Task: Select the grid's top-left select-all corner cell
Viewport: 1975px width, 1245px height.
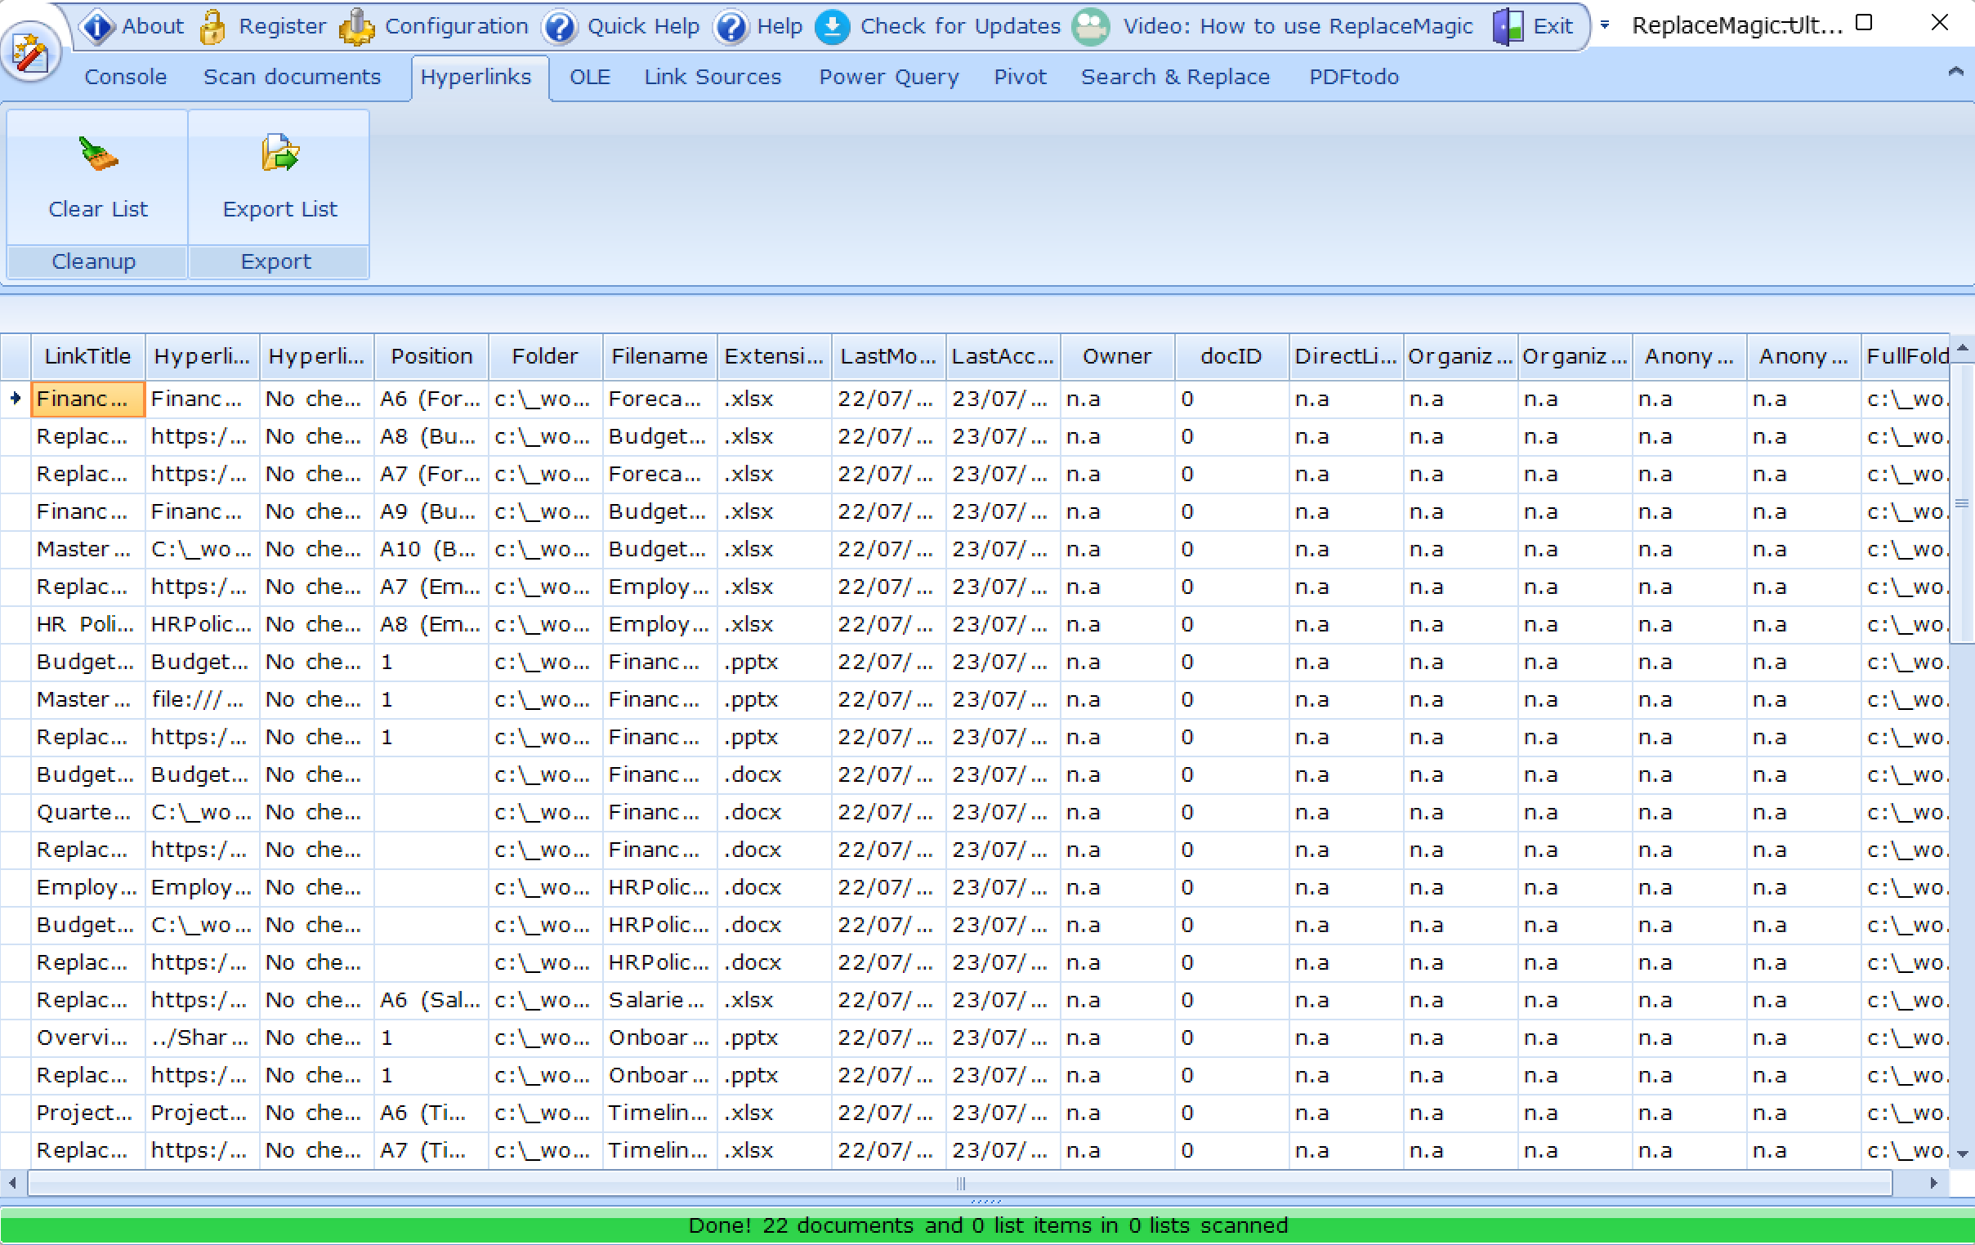Action: point(16,357)
